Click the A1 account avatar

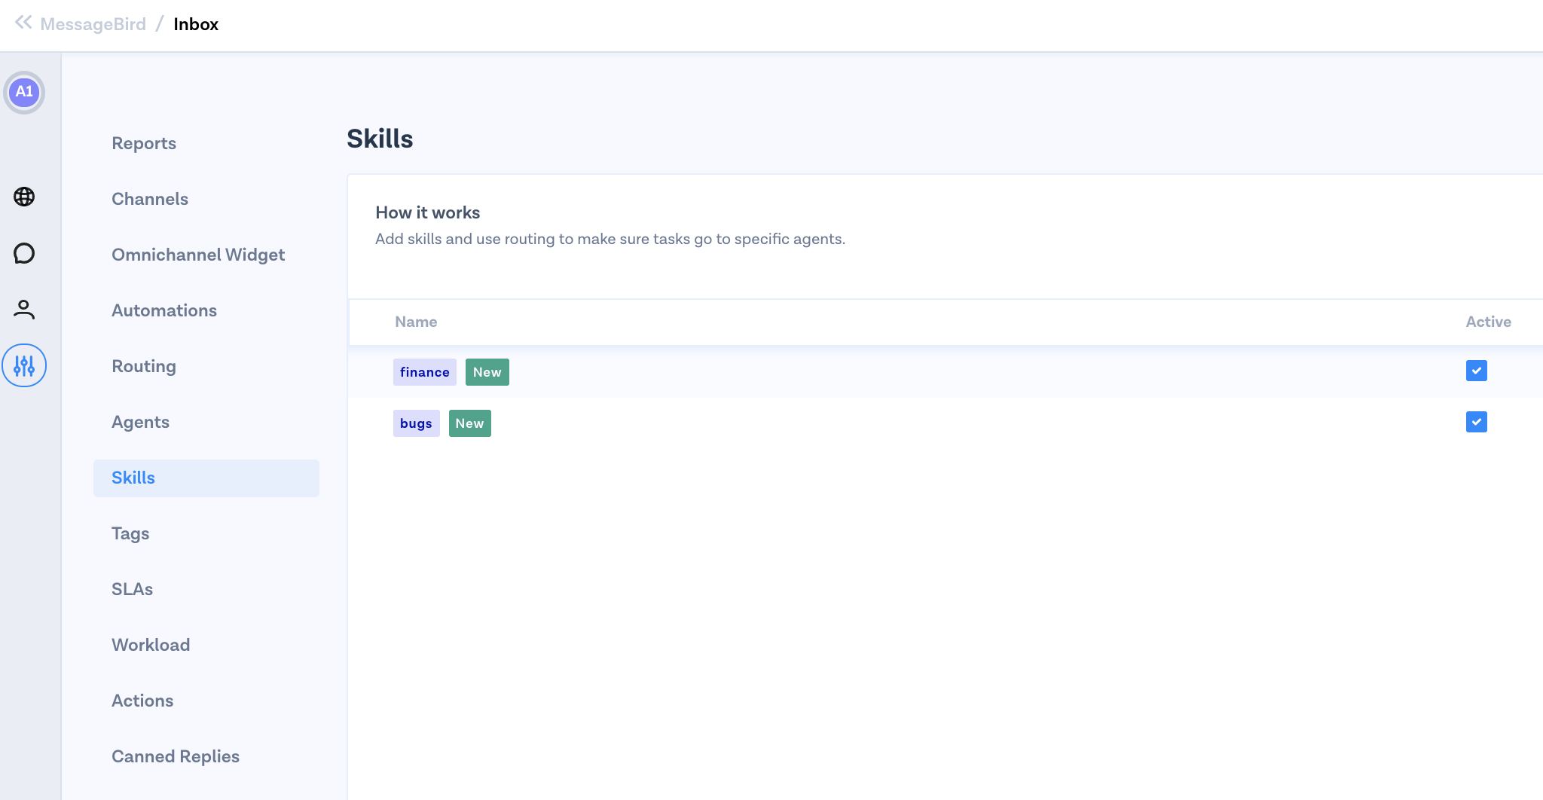(x=24, y=92)
